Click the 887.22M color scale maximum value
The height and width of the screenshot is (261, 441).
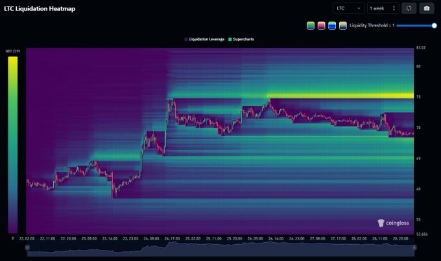click(x=13, y=51)
